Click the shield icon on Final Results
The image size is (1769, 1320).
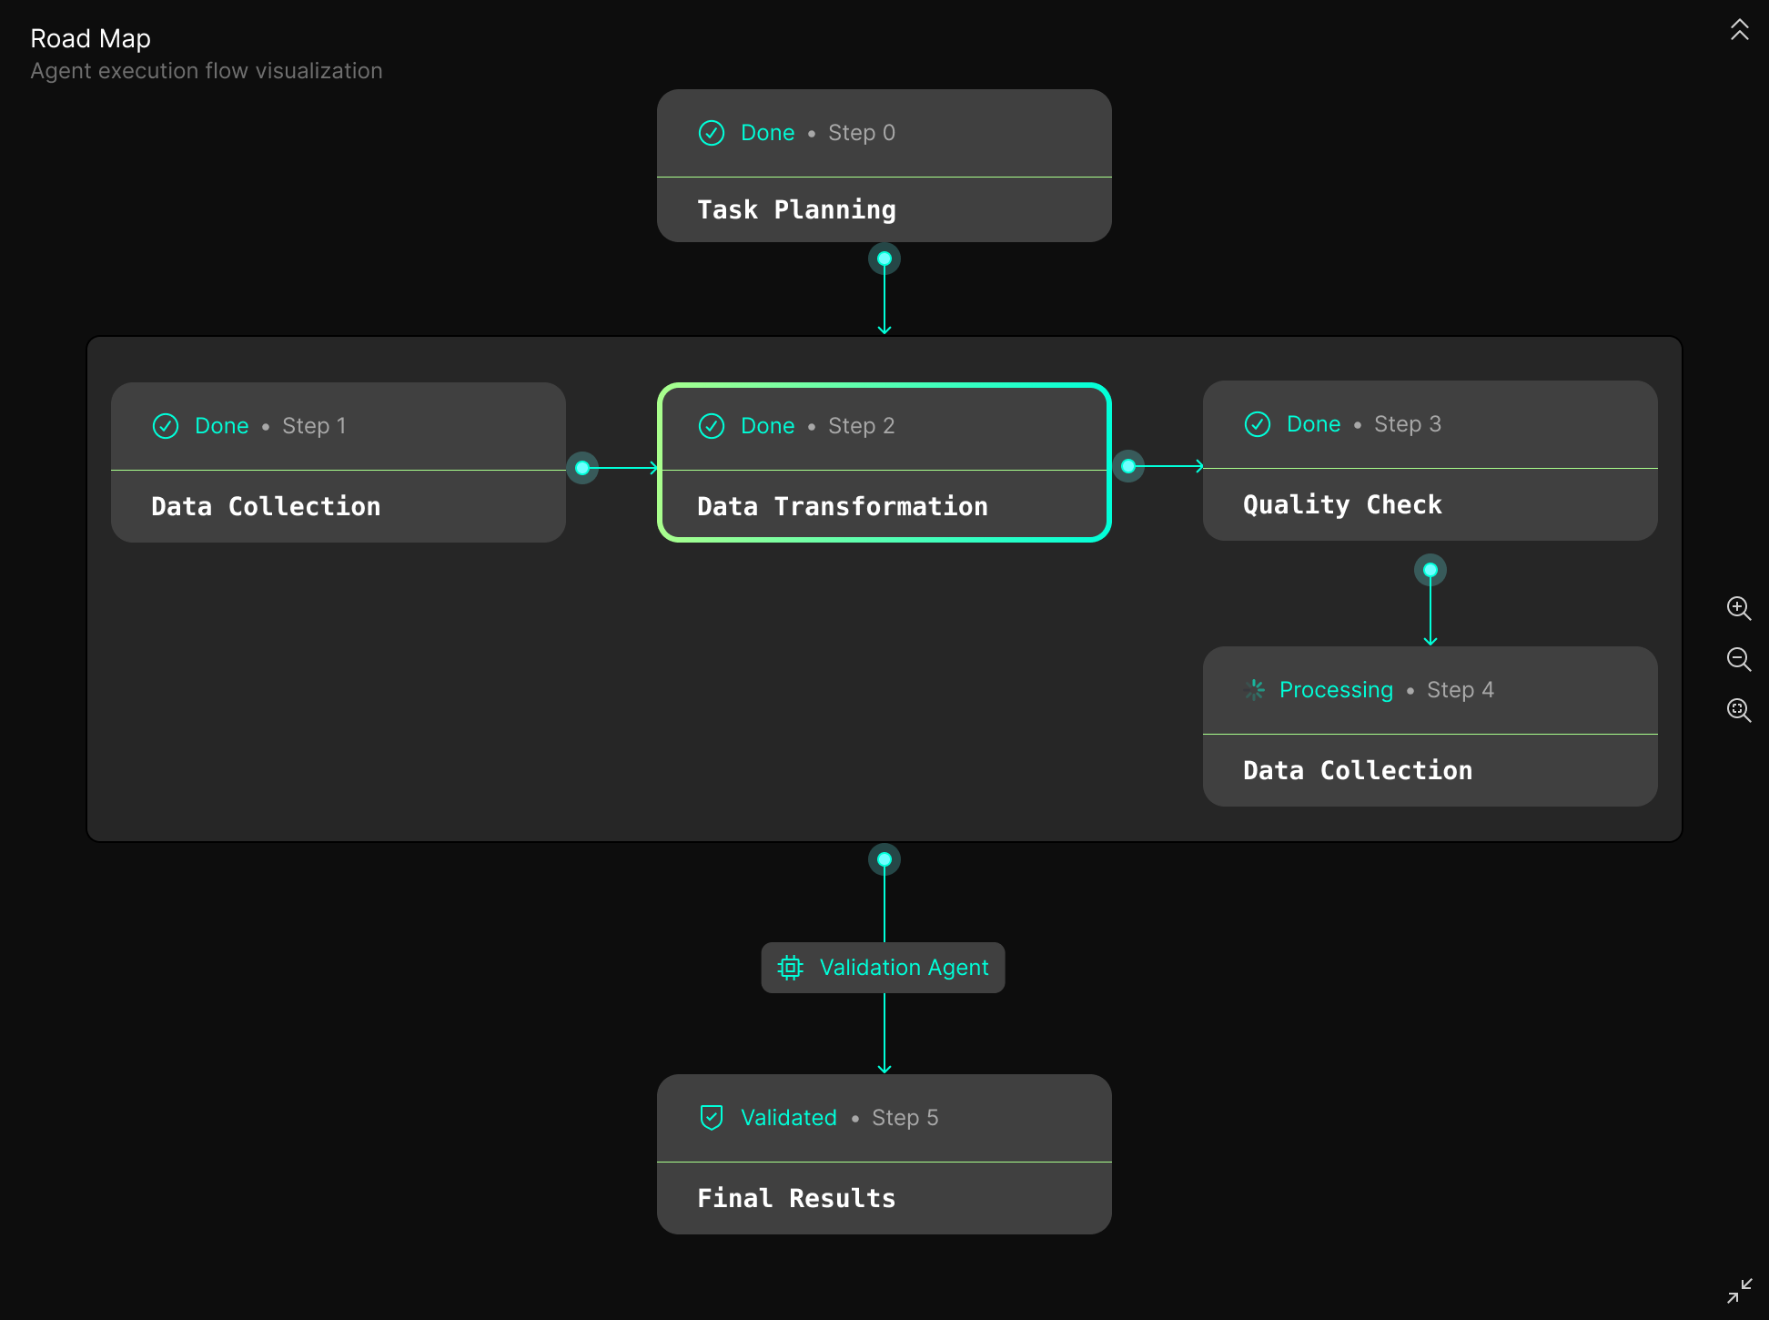point(712,1117)
